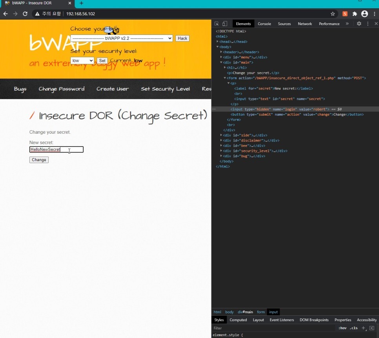Click the not-secure warning icon

pos(37,14)
